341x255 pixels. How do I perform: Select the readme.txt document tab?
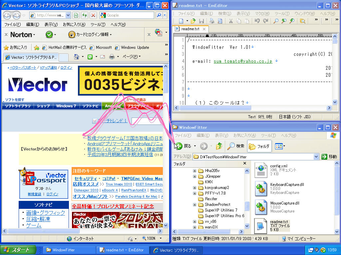(190, 29)
